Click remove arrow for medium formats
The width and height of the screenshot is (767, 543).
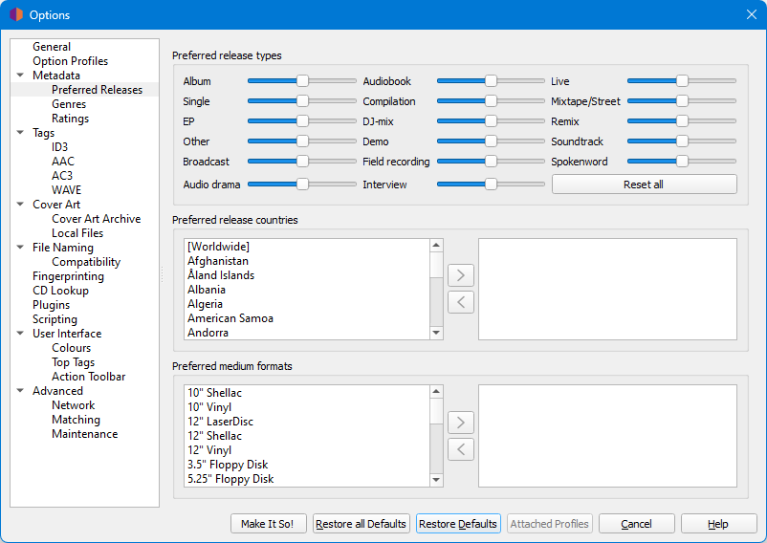pyautogui.click(x=461, y=449)
